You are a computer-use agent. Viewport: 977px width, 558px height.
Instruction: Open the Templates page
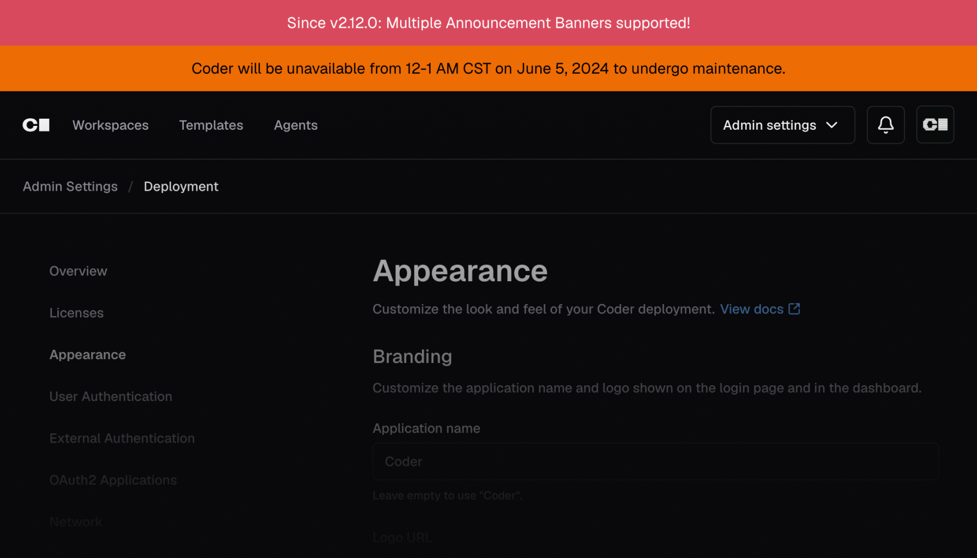211,125
